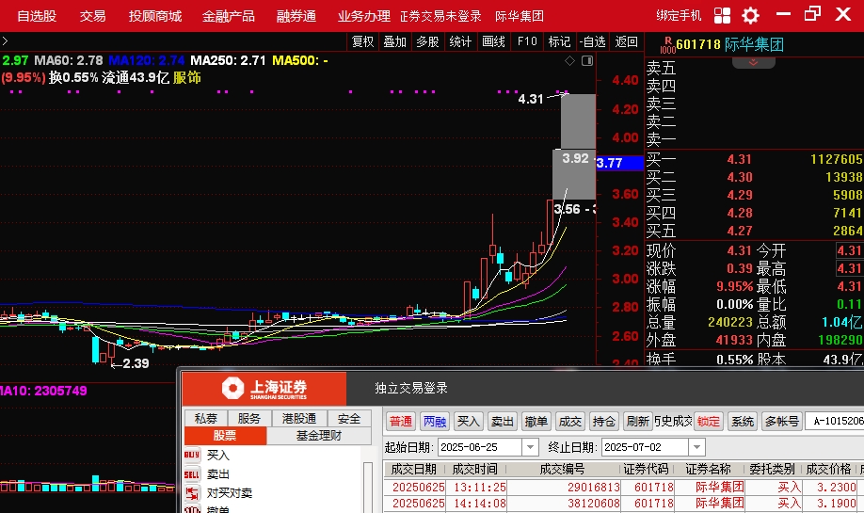Click the 起始日期 field 2025-06-25
The height and width of the screenshot is (513, 864).
pyautogui.click(x=480, y=447)
